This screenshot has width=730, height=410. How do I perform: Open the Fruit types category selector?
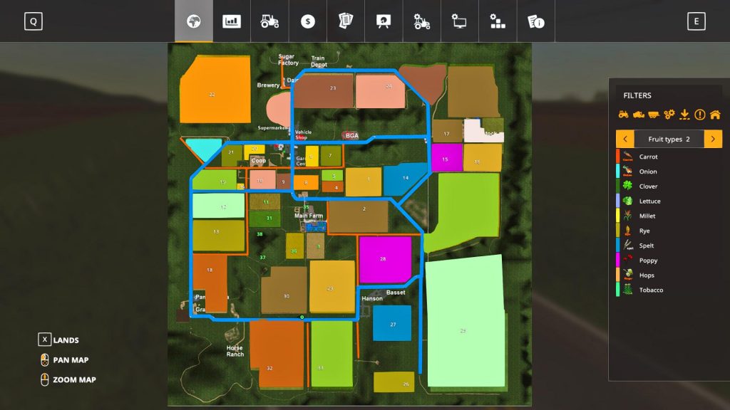point(669,139)
